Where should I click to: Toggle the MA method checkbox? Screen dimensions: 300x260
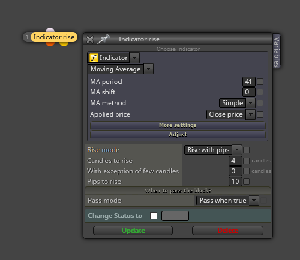(x=260, y=103)
